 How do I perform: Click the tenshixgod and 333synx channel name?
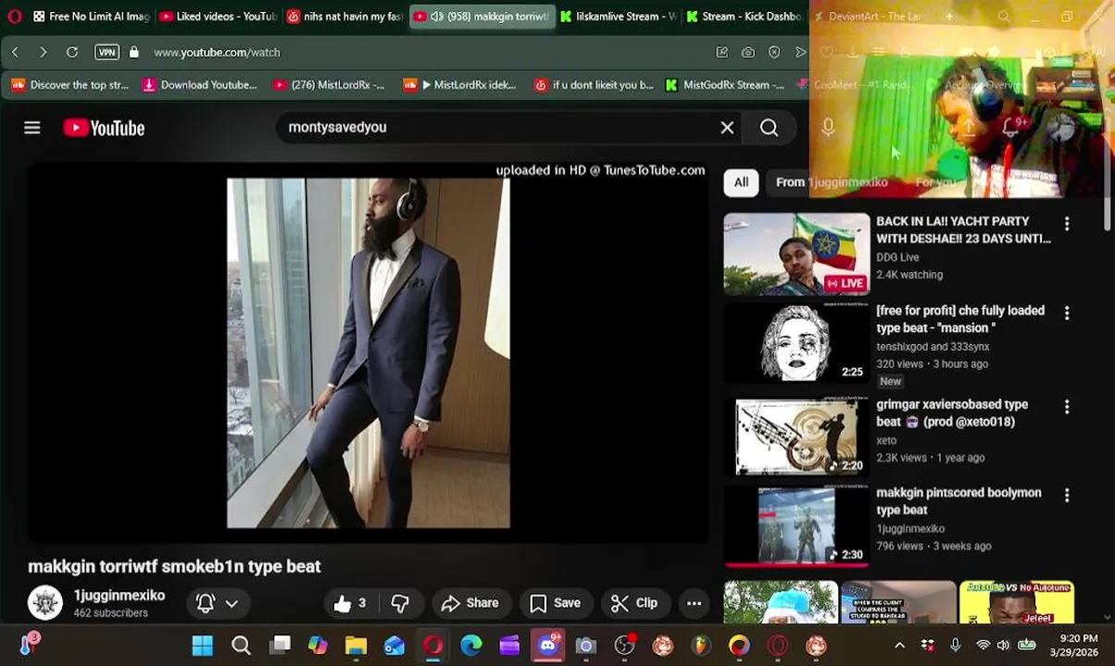point(933,347)
